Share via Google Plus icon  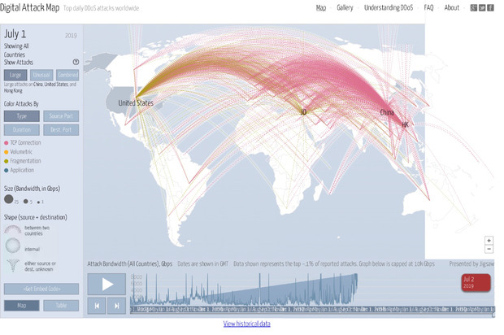pyautogui.click(x=473, y=7)
